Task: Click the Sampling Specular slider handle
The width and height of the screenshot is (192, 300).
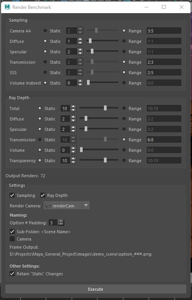Action: [x=92, y=51]
